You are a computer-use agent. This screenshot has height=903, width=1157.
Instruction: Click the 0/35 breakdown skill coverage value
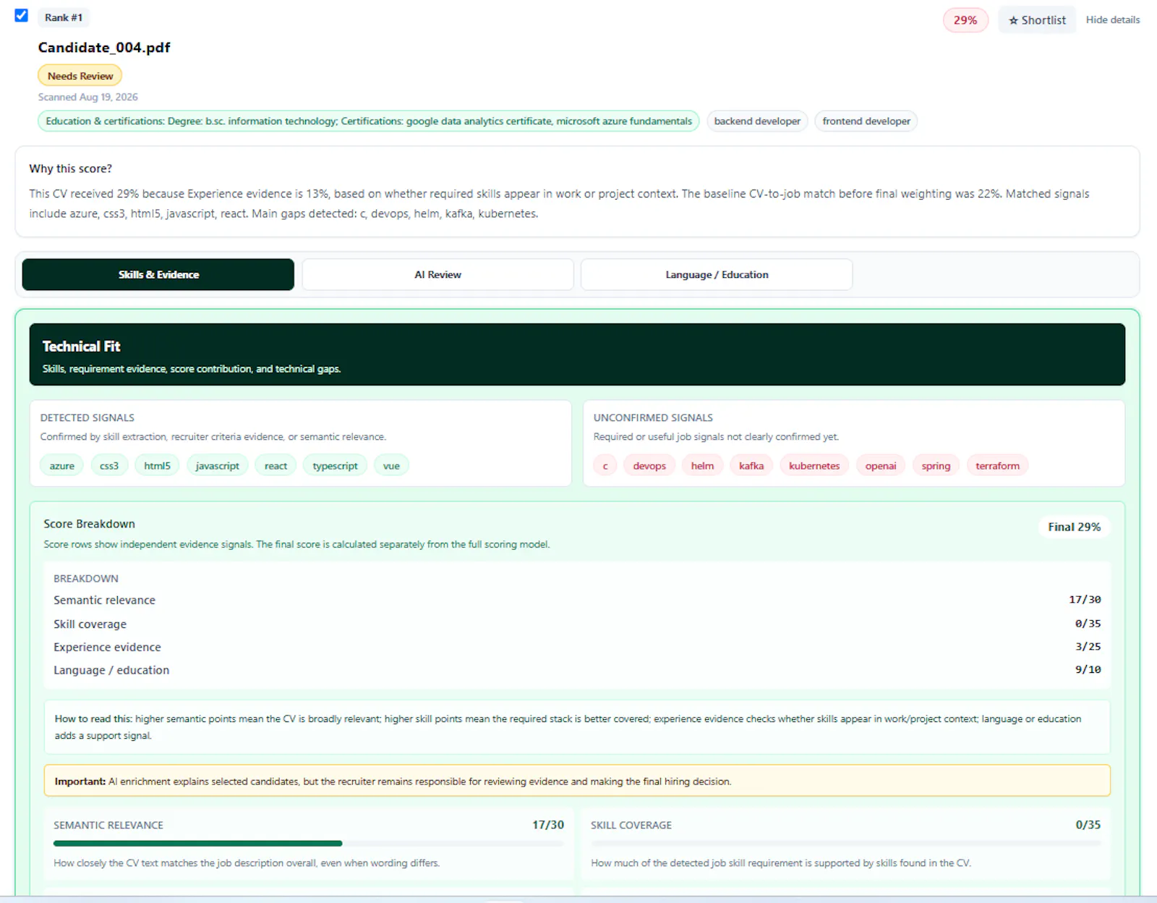tap(1088, 624)
